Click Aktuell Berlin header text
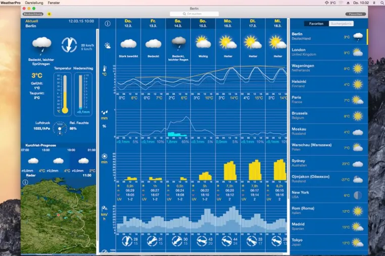This screenshot has width=385, height=256. (32, 24)
